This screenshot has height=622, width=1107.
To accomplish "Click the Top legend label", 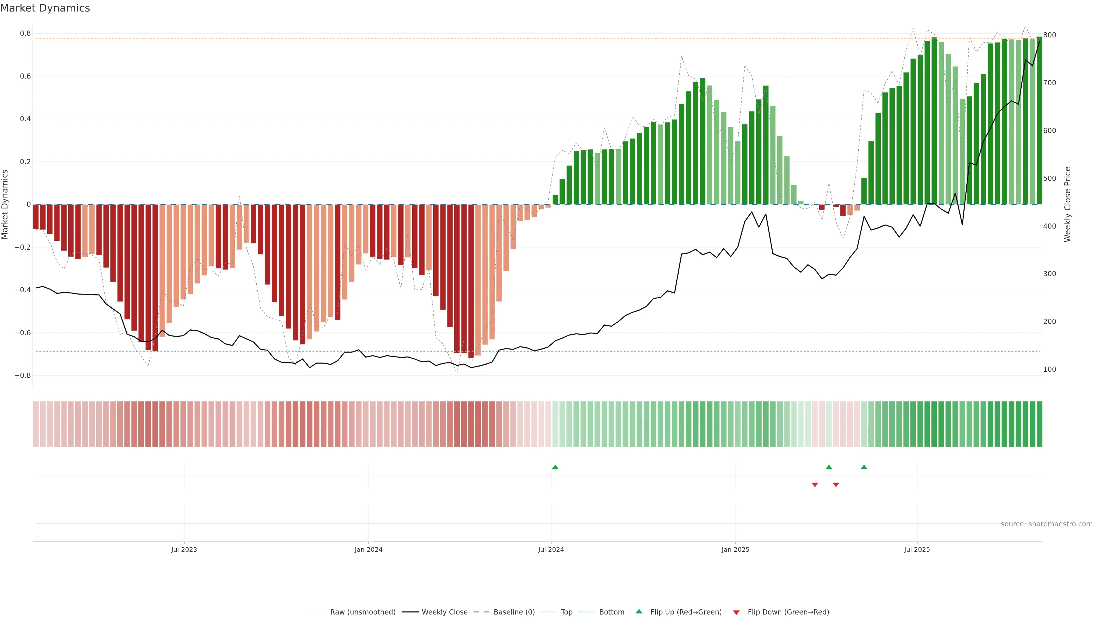I will tap(566, 612).
